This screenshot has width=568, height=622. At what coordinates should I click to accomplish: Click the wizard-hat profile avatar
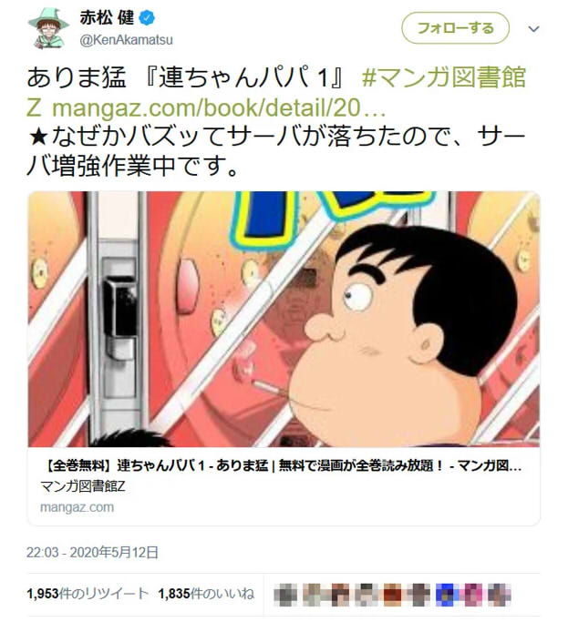pyautogui.click(x=48, y=28)
